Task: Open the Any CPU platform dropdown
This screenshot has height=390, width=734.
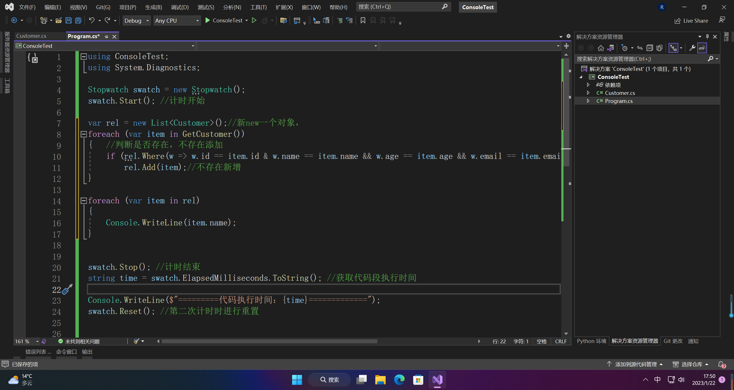Action: click(x=177, y=21)
